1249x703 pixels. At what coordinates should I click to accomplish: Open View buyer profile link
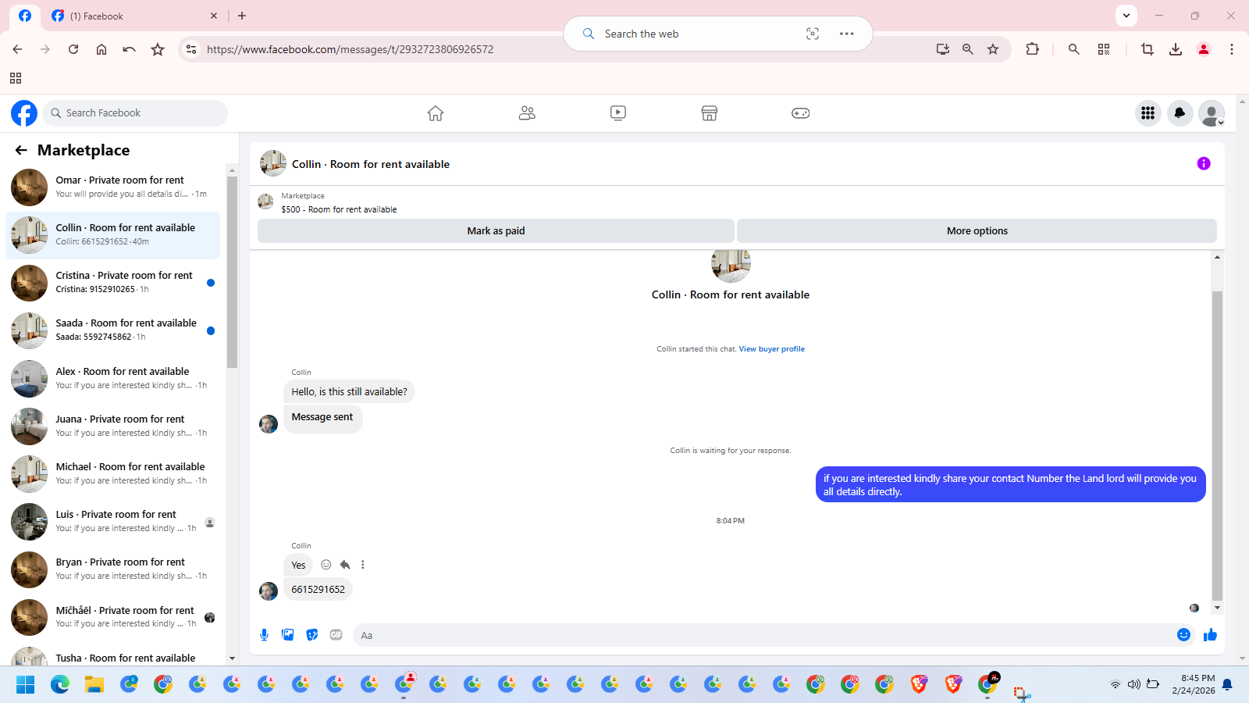tap(772, 349)
